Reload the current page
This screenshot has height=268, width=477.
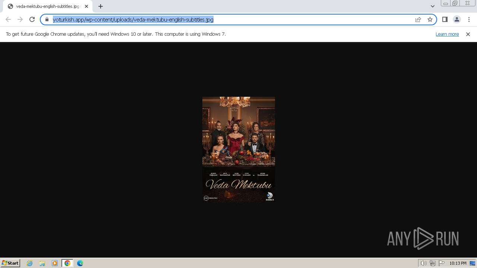tap(32, 19)
